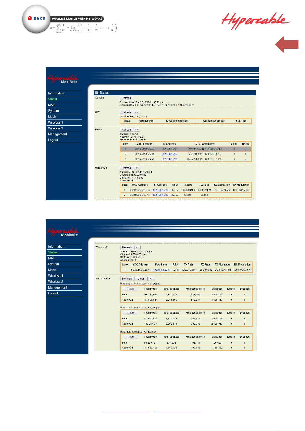Open Mesh in the lower screenshot's sidebar
Viewport: 305px width, 431px height.
click(52, 270)
